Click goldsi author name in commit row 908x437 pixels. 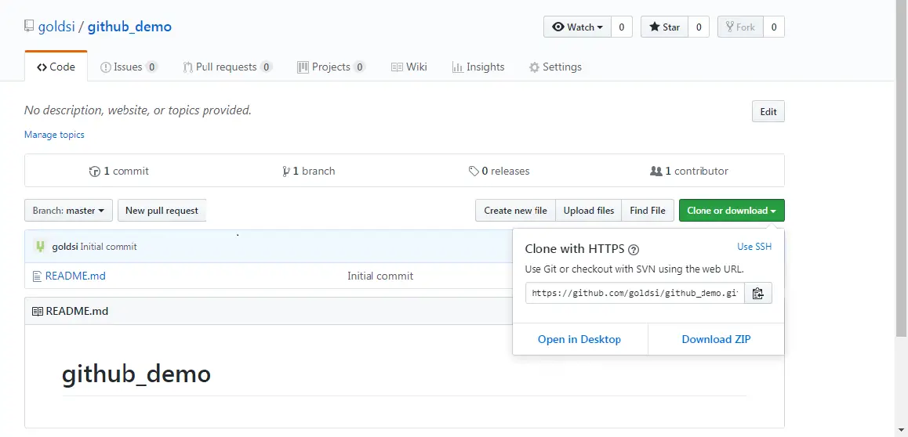tap(65, 247)
